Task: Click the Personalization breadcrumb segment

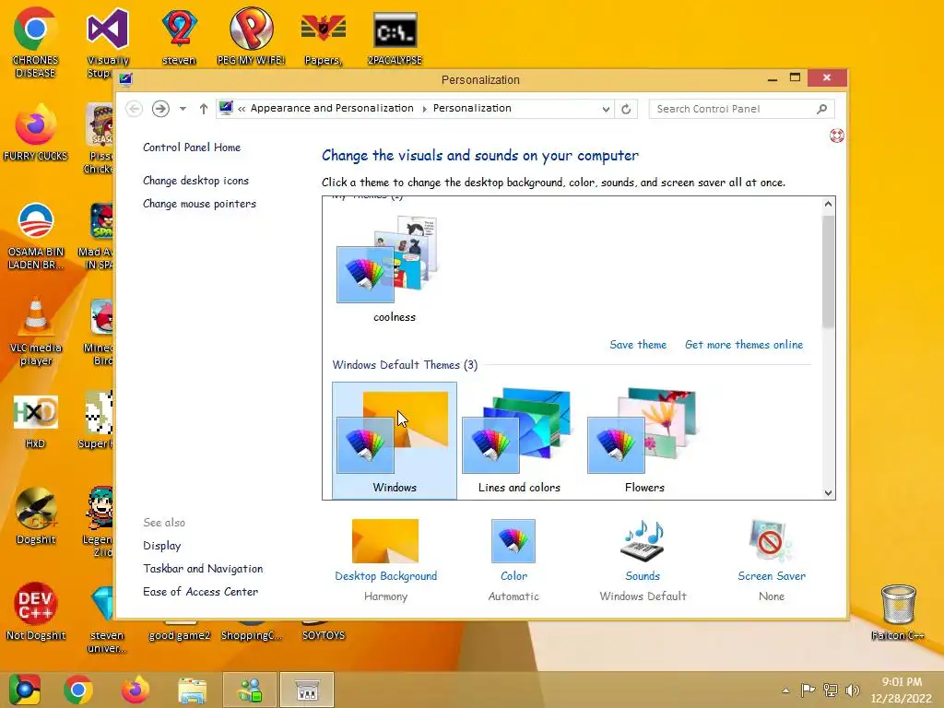Action: click(x=472, y=109)
